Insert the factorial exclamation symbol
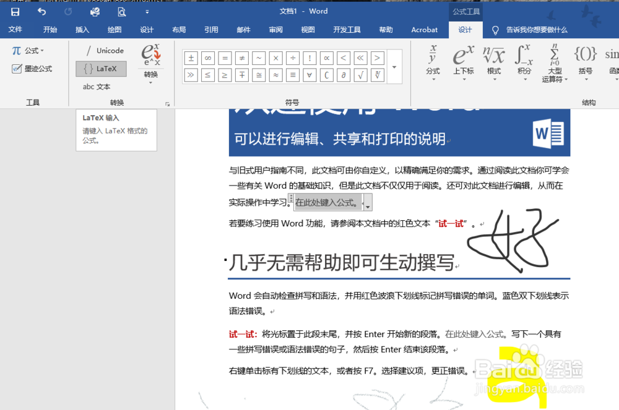This screenshot has width=619, height=410. (x=310, y=58)
